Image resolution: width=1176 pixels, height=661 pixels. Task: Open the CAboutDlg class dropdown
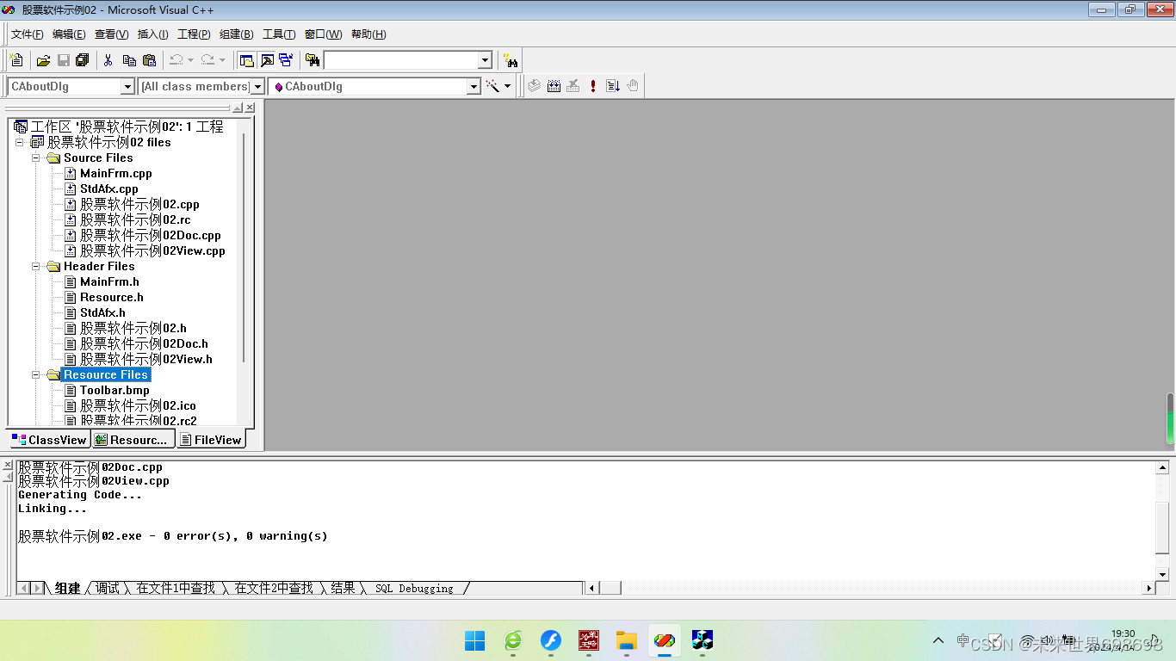coord(127,86)
